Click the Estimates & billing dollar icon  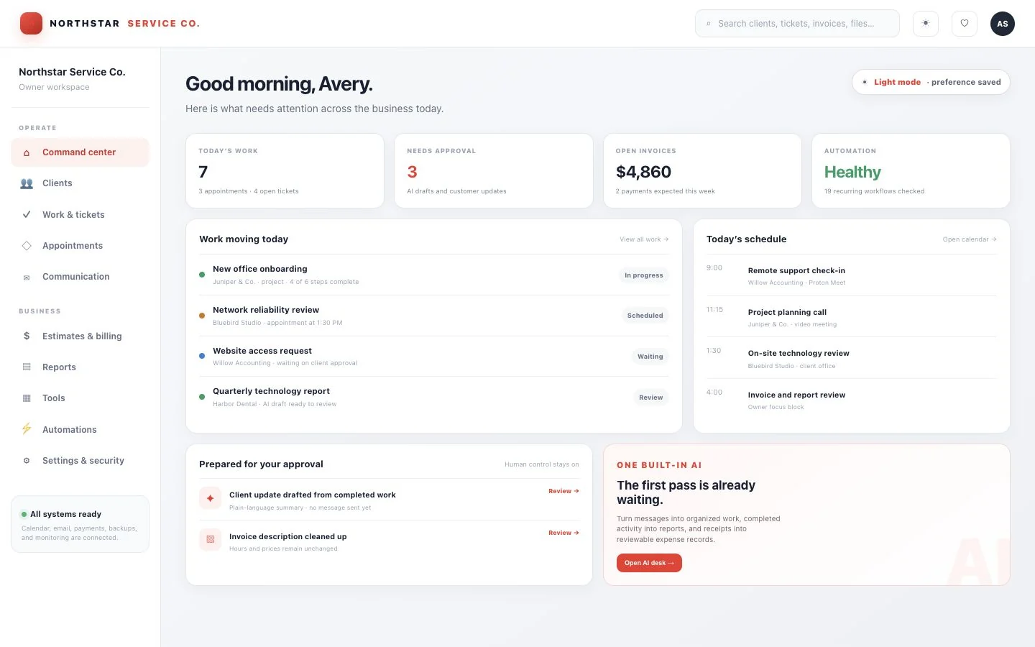pyautogui.click(x=27, y=336)
